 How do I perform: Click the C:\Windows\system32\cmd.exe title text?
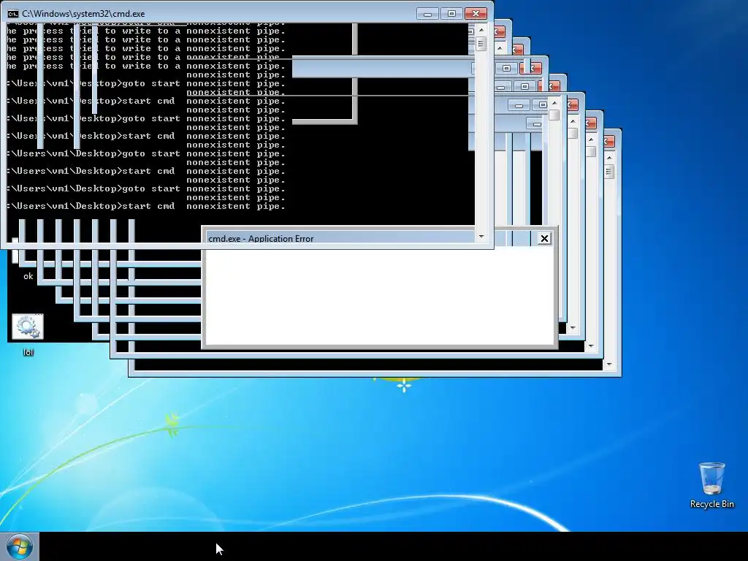pos(83,14)
